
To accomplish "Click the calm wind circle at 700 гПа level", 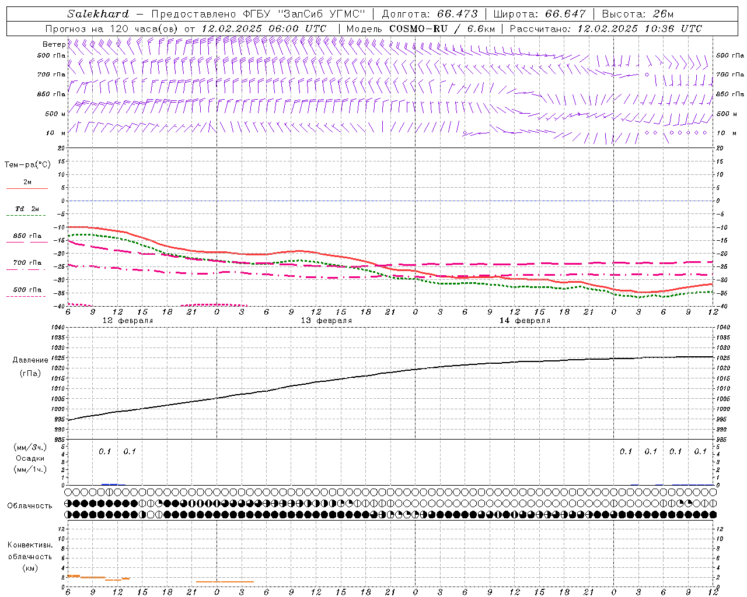I will (x=647, y=75).
